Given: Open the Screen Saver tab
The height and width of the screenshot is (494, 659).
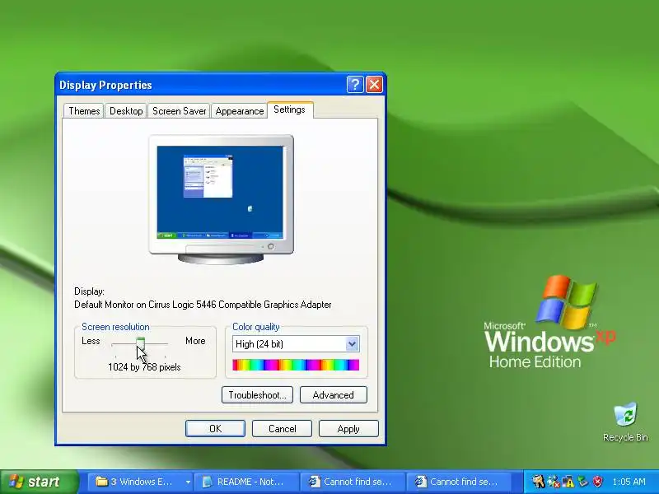Looking at the screenshot, I should (179, 111).
